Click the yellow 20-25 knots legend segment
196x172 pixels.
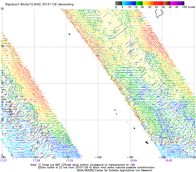click(x=146, y=3)
